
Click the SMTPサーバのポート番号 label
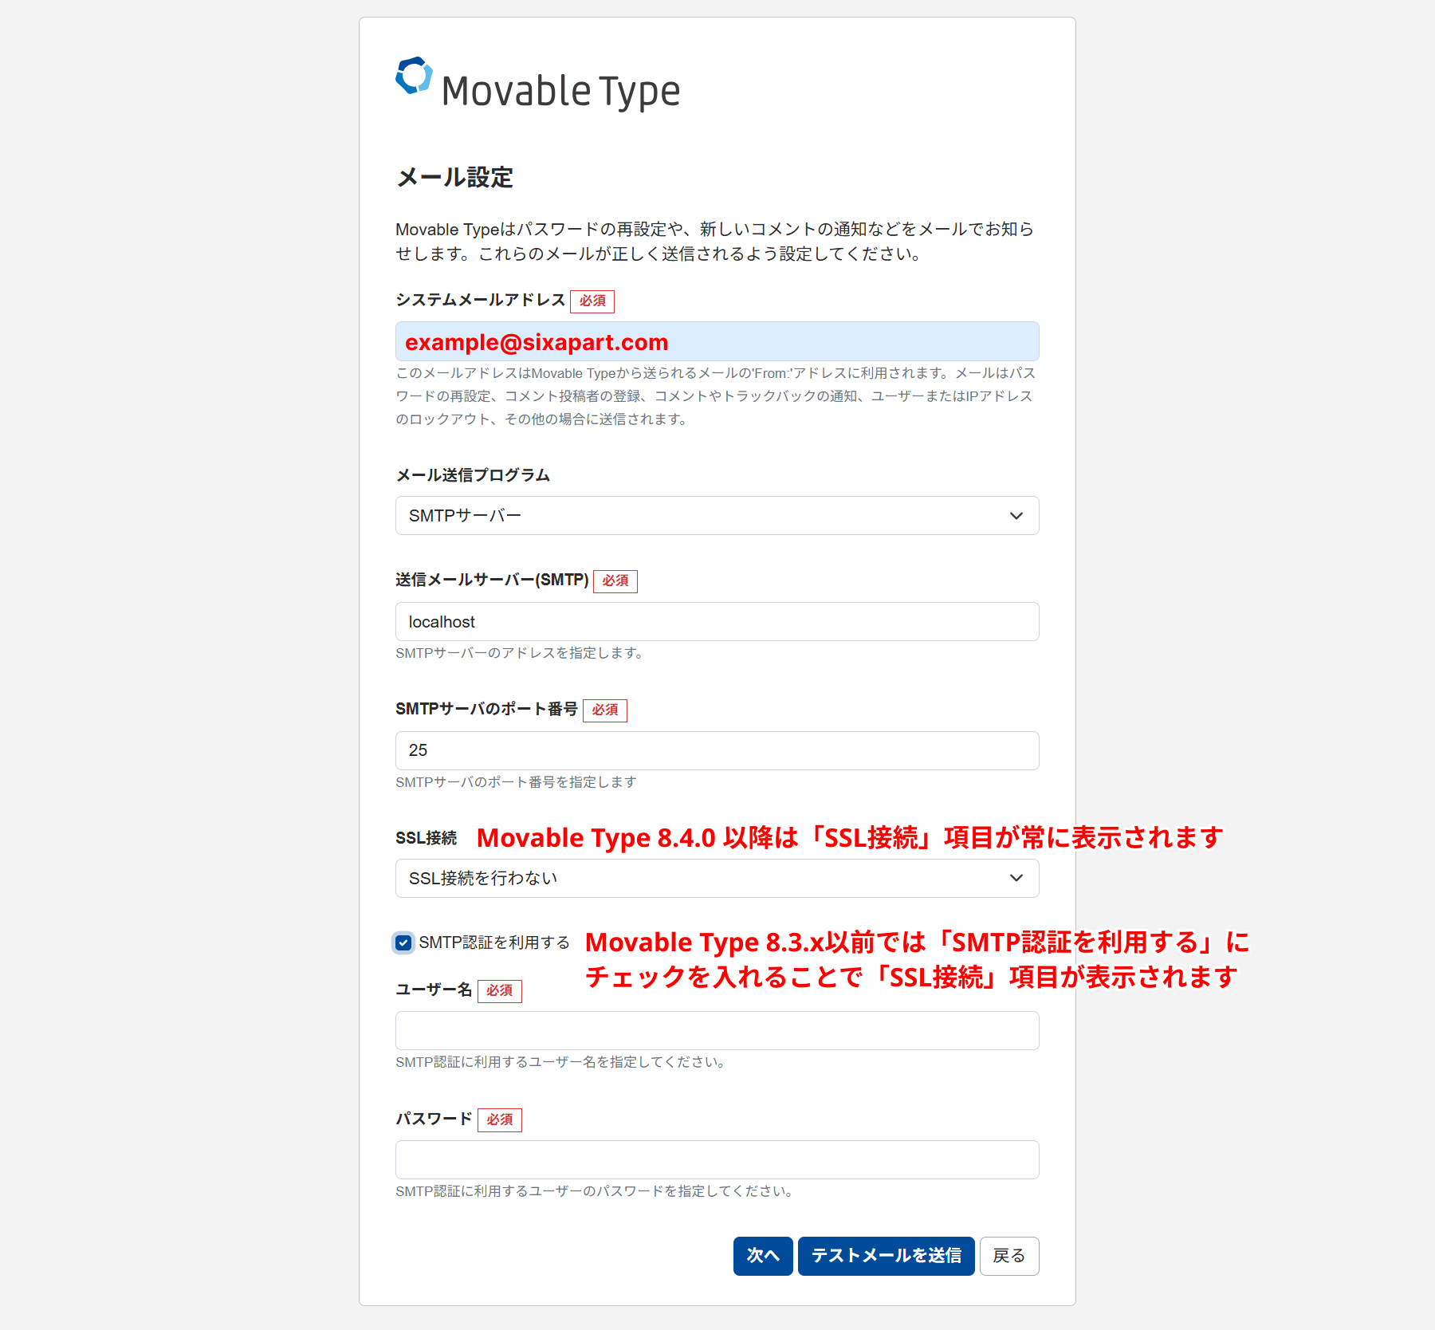click(x=486, y=709)
